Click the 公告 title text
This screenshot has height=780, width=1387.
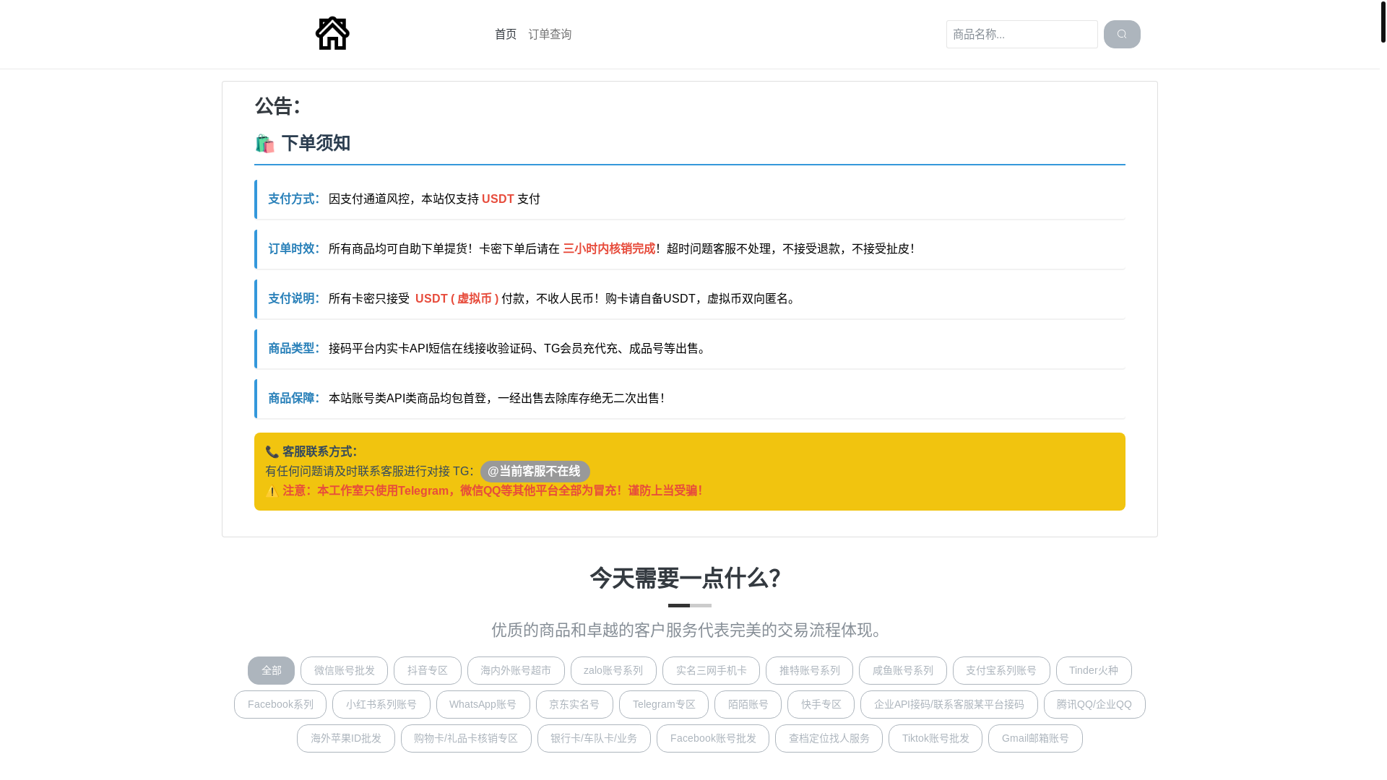tap(277, 106)
